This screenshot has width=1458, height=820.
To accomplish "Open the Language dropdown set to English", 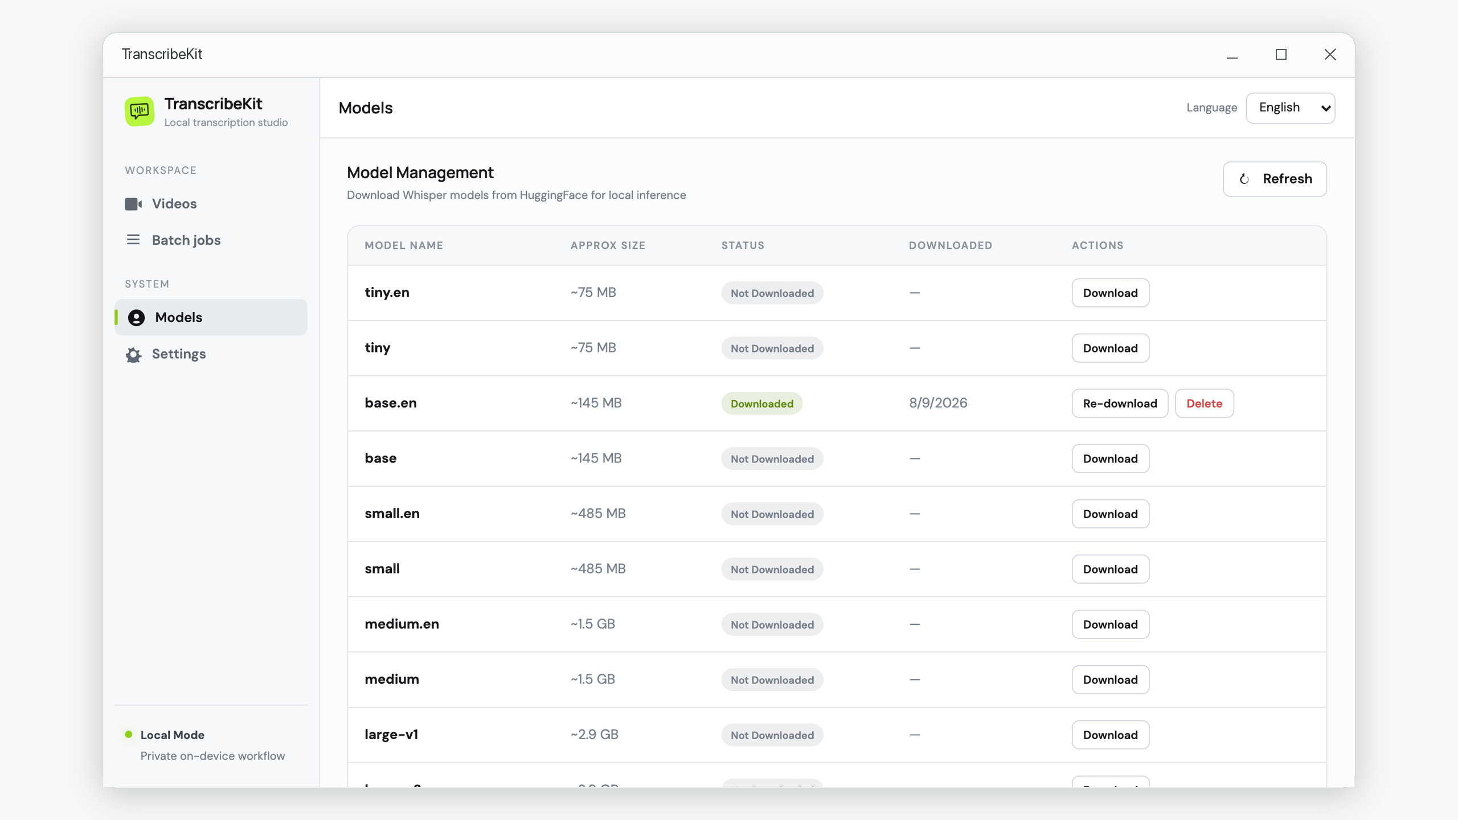I will click(1291, 108).
